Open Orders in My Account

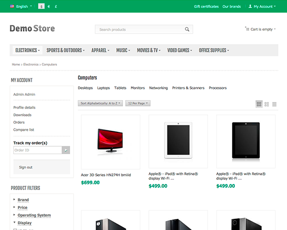pyautogui.click(x=19, y=122)
